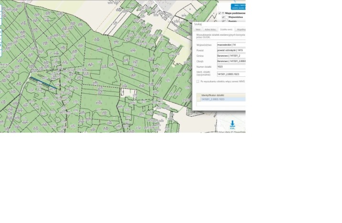Toggle the Powiaty layer checkbox
The height and width of the screenshot is (223, 342).
click(x=223, y=21)
